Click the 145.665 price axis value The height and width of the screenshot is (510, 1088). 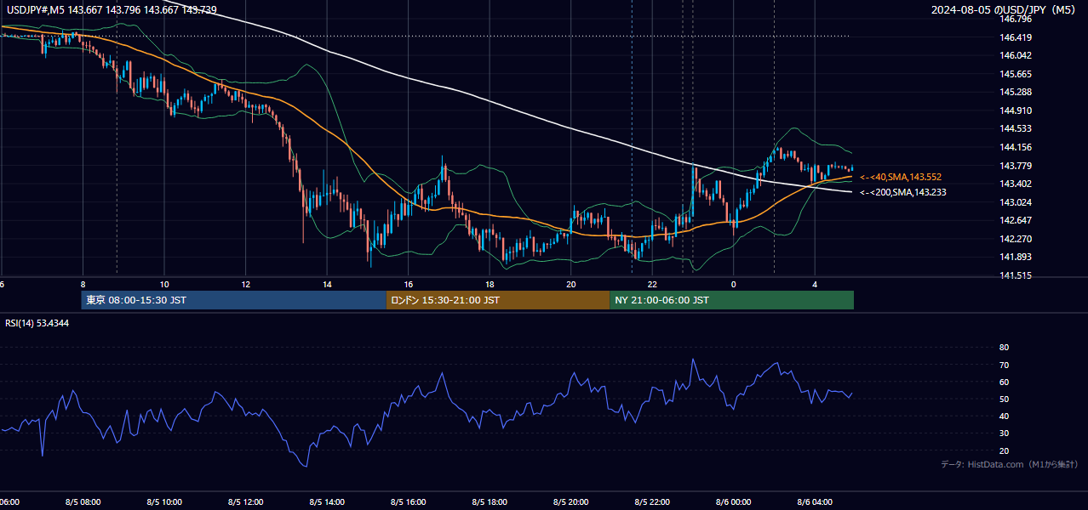(x=1015, y=74)
